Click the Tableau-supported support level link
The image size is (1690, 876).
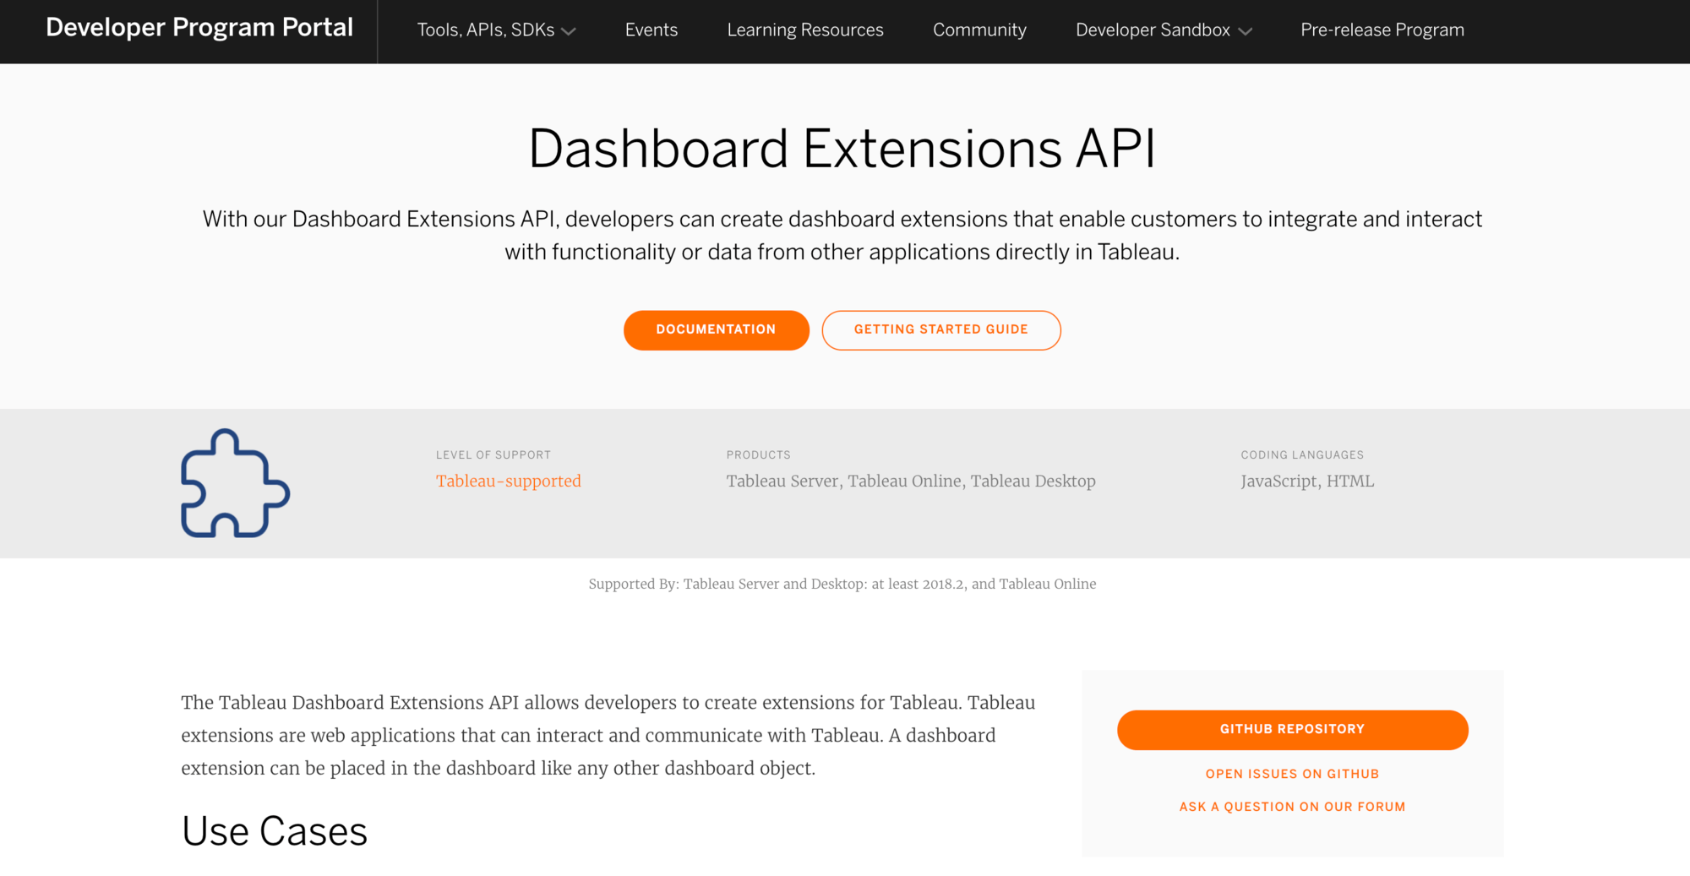pyautogui.click(x=508, y=481)
